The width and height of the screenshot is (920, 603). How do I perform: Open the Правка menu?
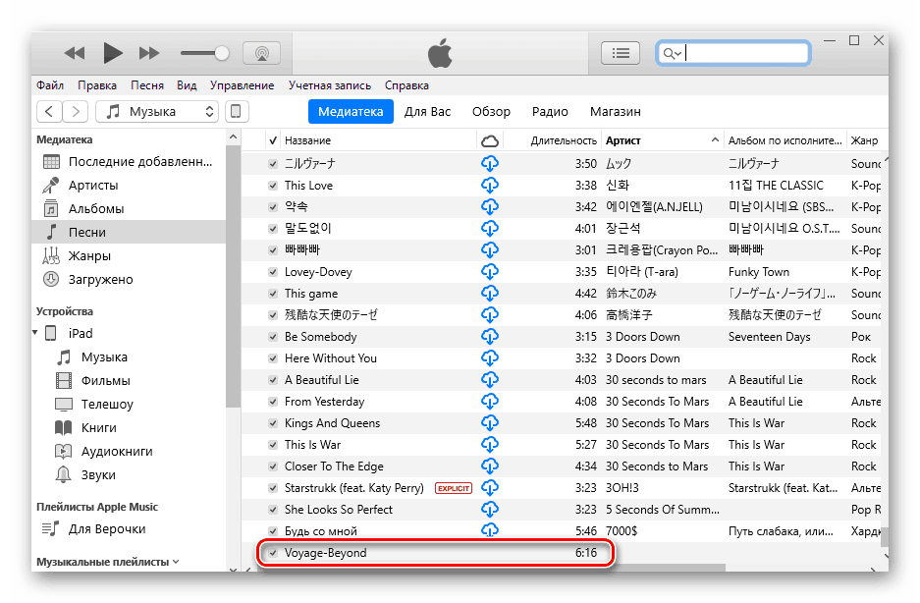(x=97, y=85)
